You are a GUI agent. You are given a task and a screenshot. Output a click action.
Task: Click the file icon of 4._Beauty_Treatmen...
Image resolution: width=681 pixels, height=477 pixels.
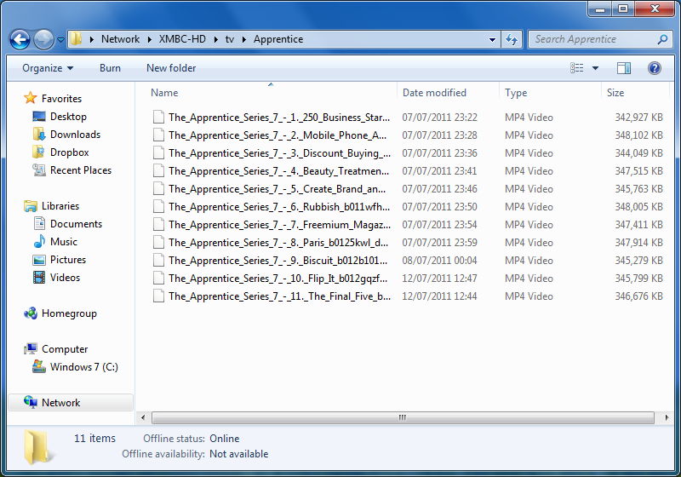coord(158,170)
